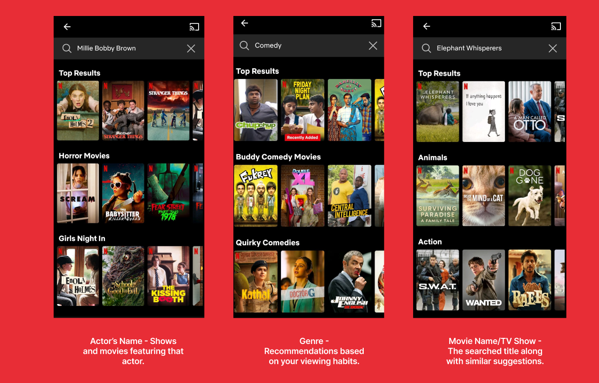The height and width of the screenshot is (383, 599).
Task: Open Fukrey movie poster
Action: click(256, 196)
